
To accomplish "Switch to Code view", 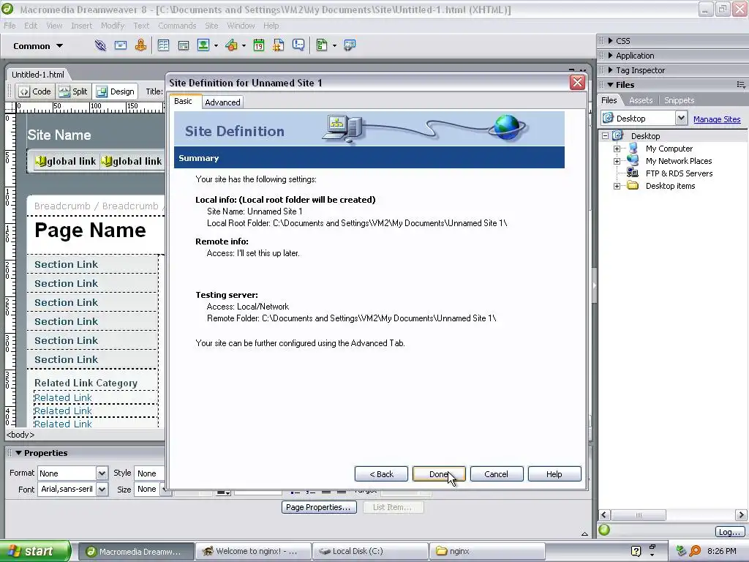I will (x=35, y=91).
